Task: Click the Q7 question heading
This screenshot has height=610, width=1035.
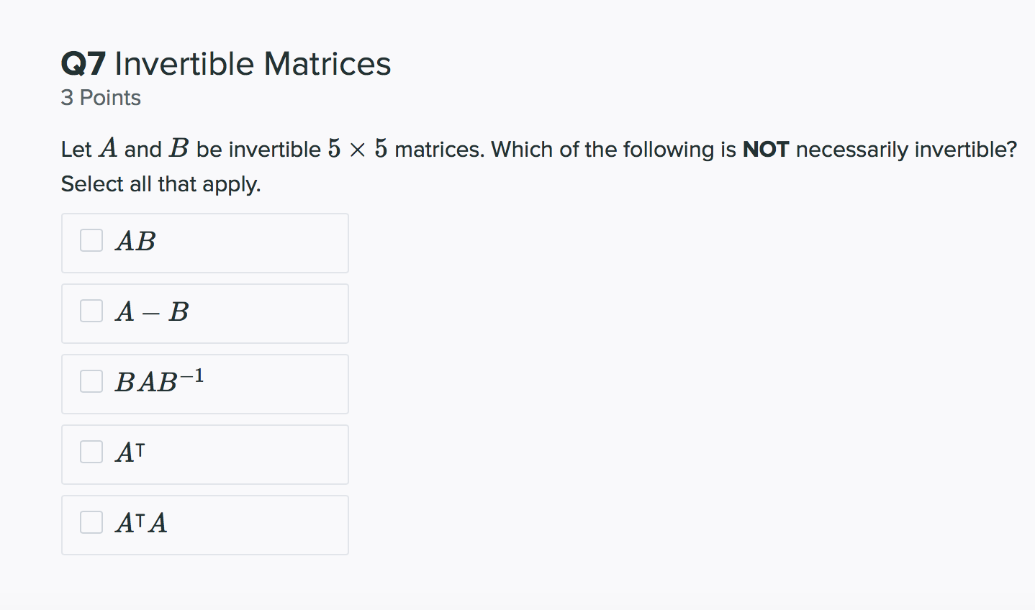Action: tap(82, 63)
